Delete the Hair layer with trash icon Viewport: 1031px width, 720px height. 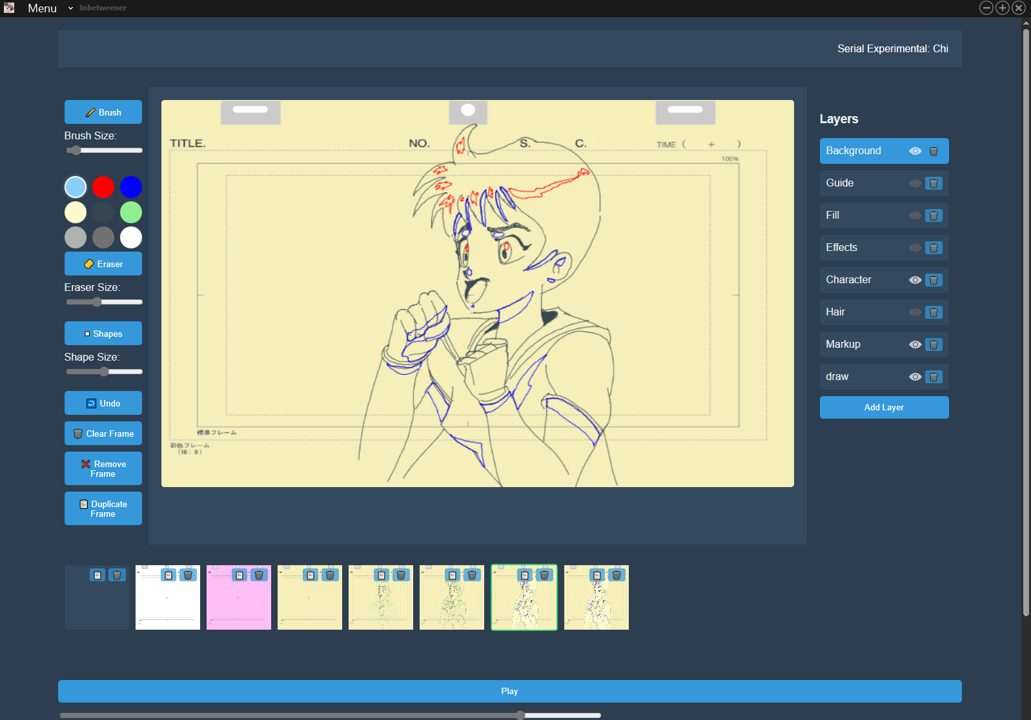(x=934, y=312)
